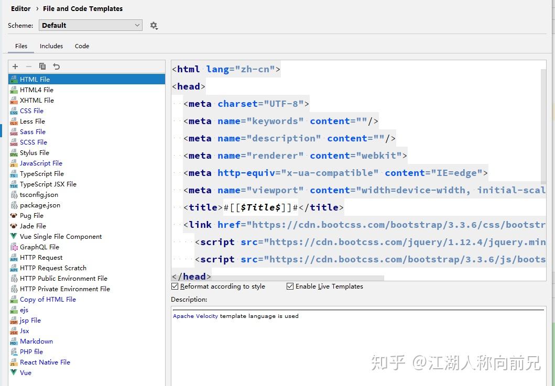Open the scheme settings gear icon
555x386 pixels.
click(154, 25)
